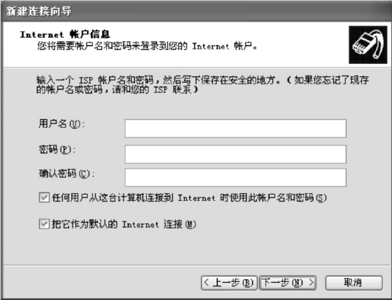Focus the 用户名 input field
This screenshot has width=392, height=300.
point(235,128)
